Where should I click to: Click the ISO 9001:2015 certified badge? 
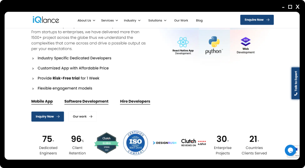[x=135, y=143]
